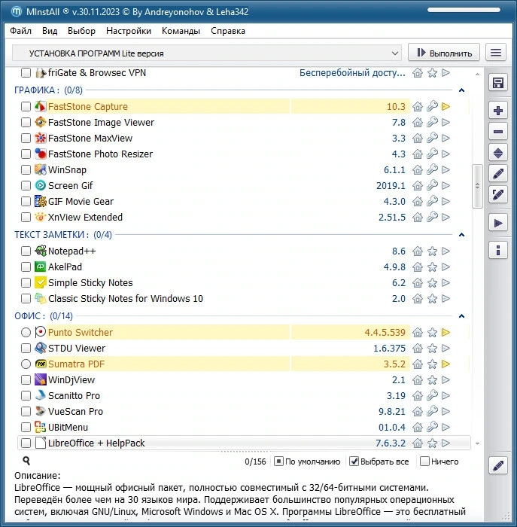Click the star icon for Simple Sticky Notes
This screenshot has width=517, height=527.
pos(432,282)
